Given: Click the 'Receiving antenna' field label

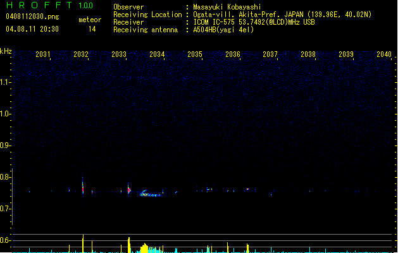Looking at the screenshot, I should click(x=146, y=30).
